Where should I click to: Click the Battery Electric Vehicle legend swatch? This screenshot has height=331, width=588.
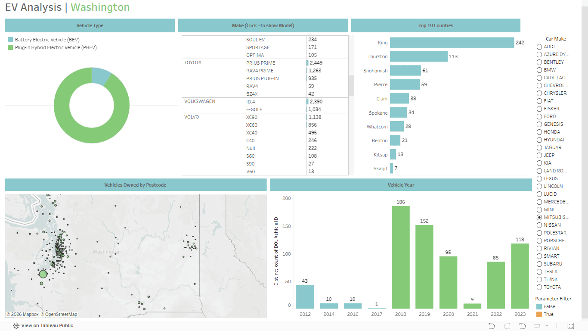[10, 40]
